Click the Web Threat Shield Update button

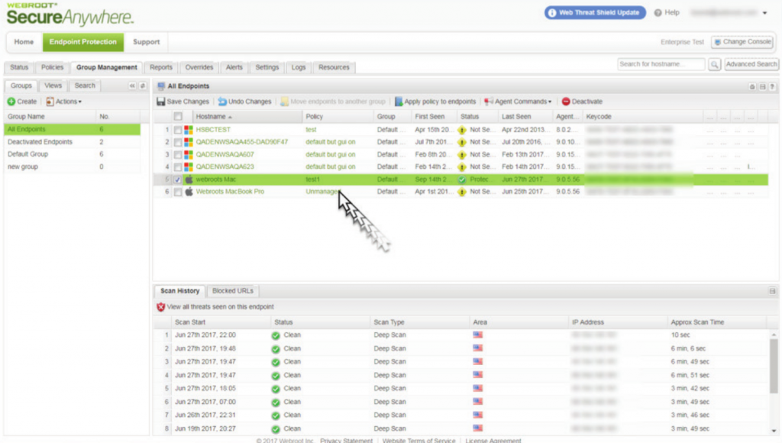[595, 13]
